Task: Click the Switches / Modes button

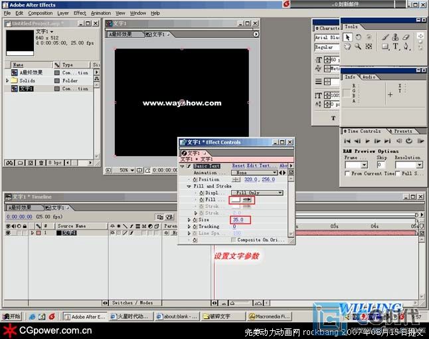Action: click(132, 303)
